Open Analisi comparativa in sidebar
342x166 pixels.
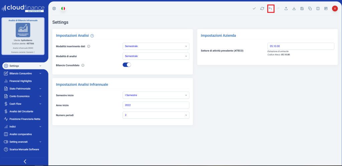point(21,134)
